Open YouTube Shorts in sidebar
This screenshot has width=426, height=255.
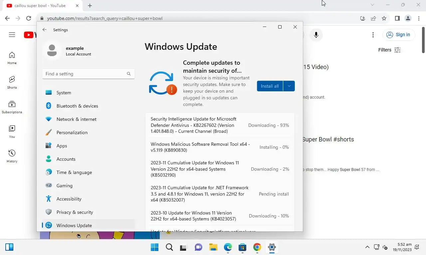(12, 83)
